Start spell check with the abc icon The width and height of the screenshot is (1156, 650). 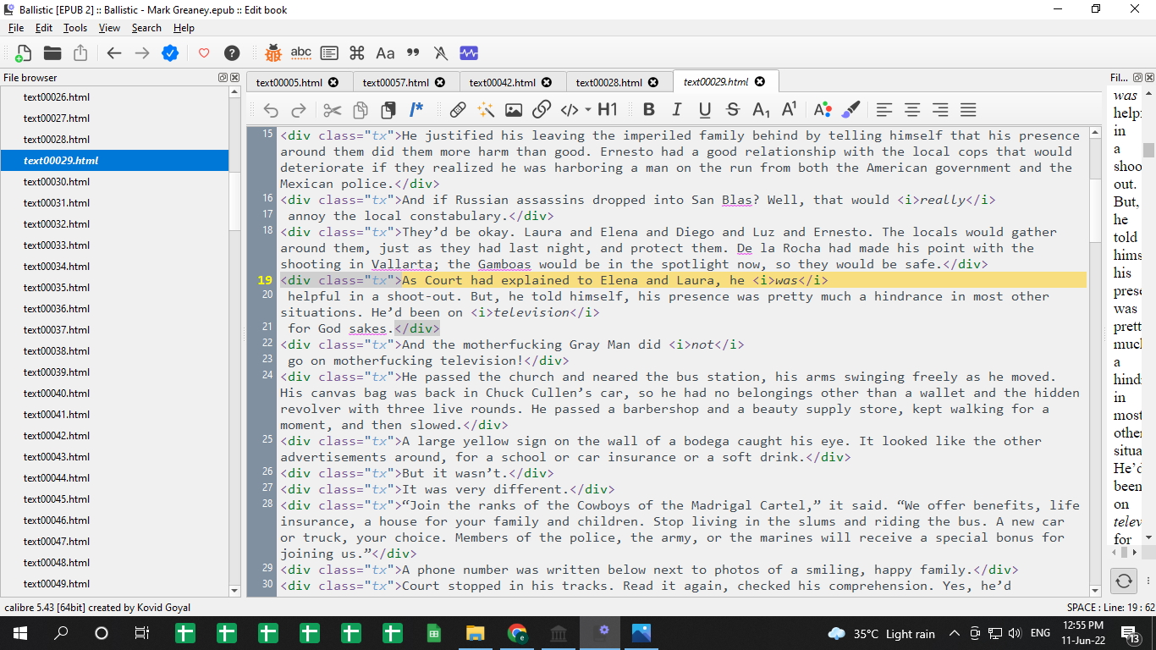click(x=300, y=53)
